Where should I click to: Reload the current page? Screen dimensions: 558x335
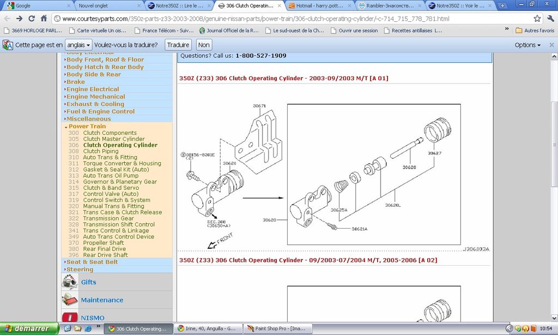click(x=32, y=19)
